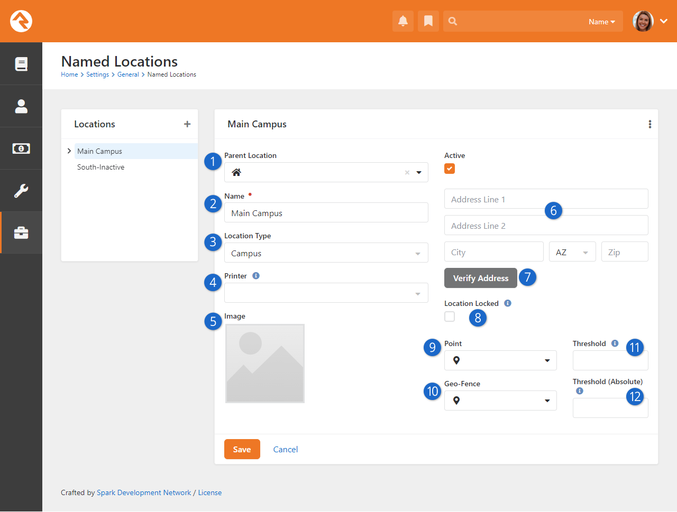This screenshot has width=677, height=512.
Task: Click the search magnifier icon
Action: 453,21
